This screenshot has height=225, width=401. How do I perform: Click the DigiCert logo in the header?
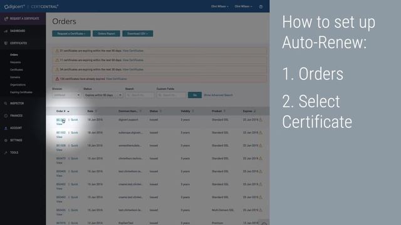pyautogui.click(x=14, y=7)
